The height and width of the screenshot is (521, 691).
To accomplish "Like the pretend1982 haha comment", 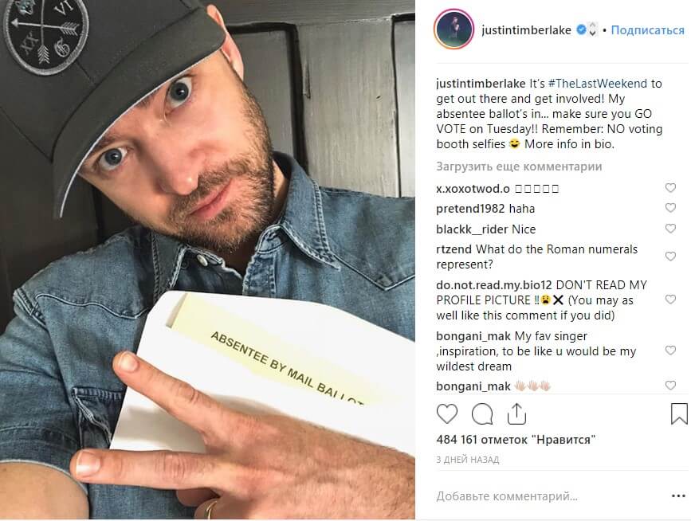I will (670, 208).
